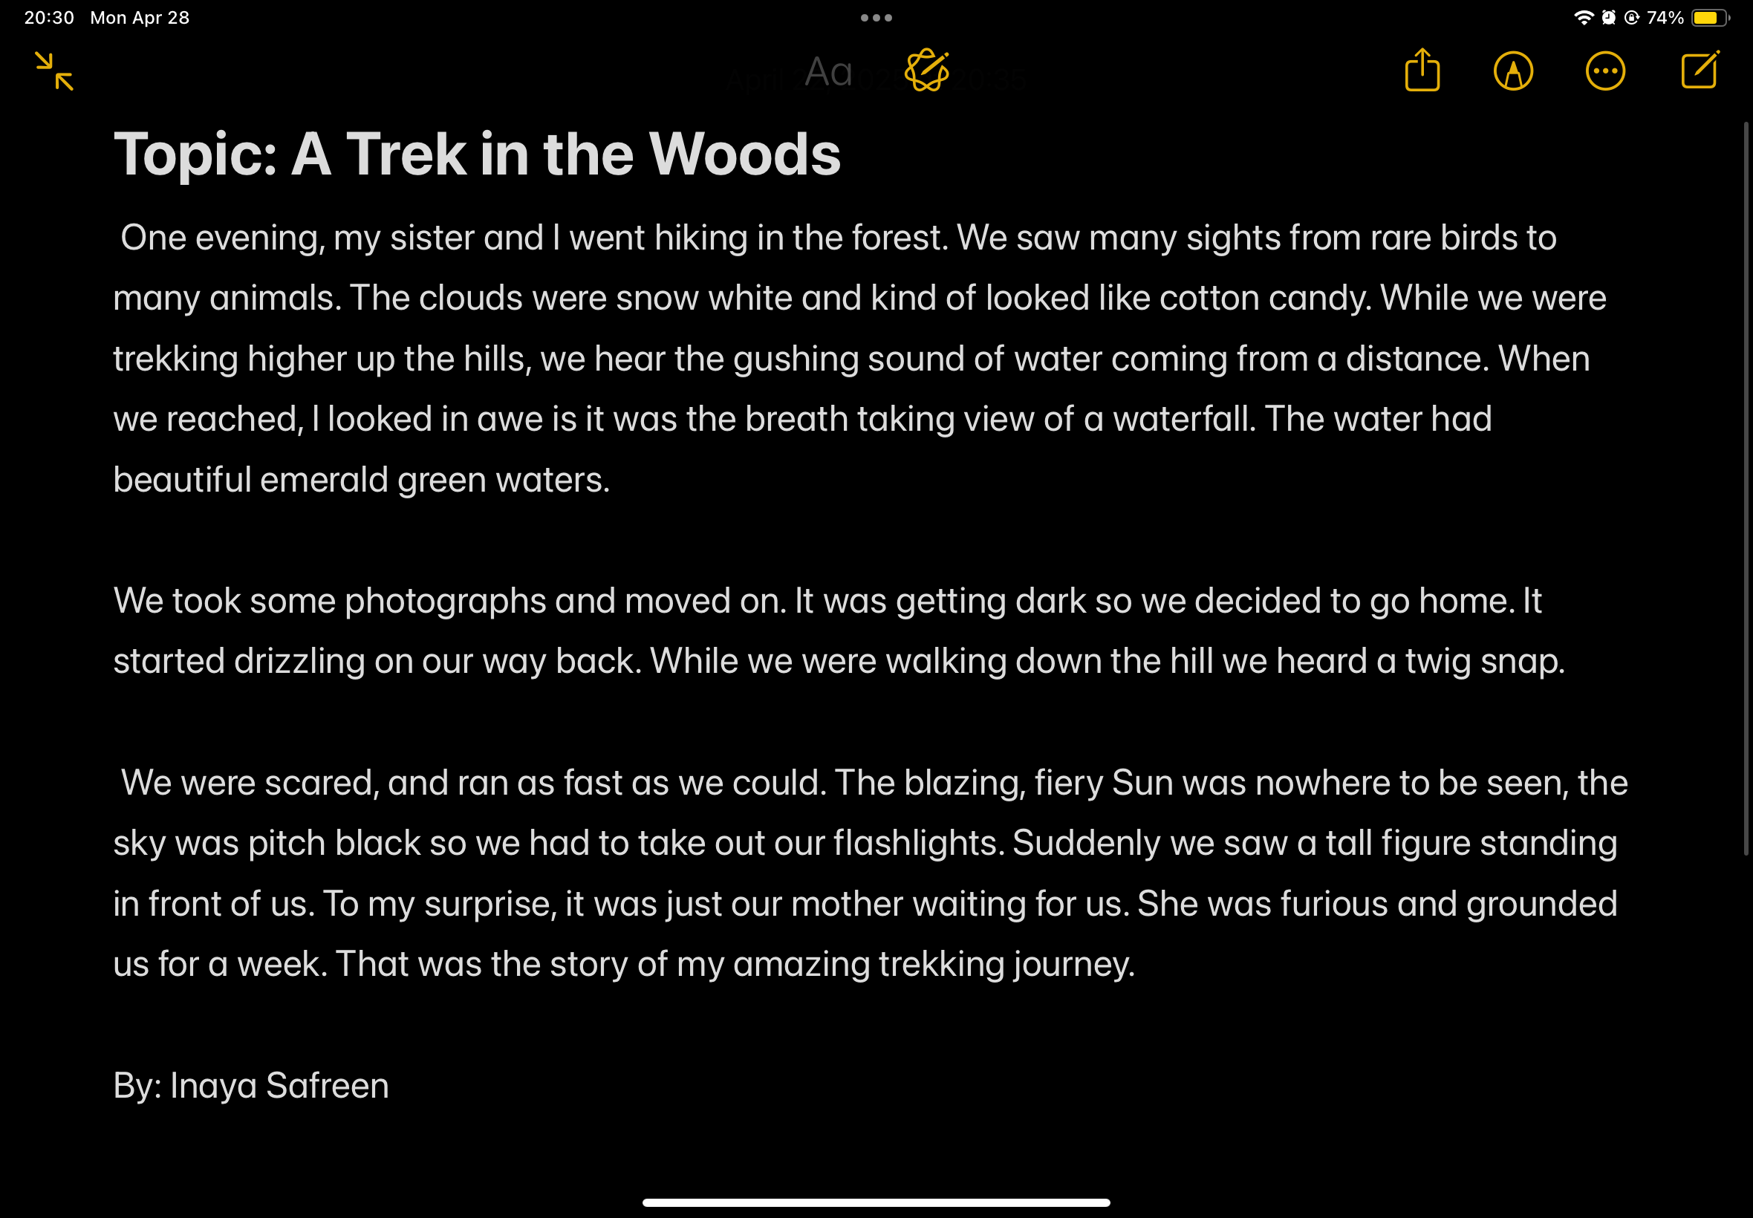
Task: Tap the Share icon
Action: [x=1422, y=71]
